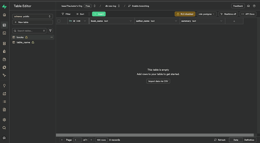The image size is (260, 143).
Task: Click the RLS disabled button
Action: point(185,14)
